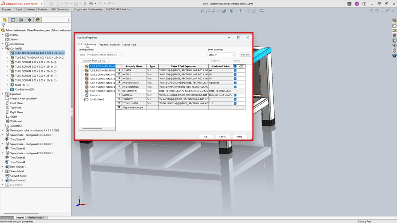Toggle the checkbox for LENGTH row
The height and width of the screenshot is (223, 397).
[235, 70]
